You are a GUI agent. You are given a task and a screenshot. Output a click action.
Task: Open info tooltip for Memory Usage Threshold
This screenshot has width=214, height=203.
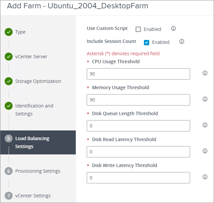pyautogui.click(x=205, y=99)
